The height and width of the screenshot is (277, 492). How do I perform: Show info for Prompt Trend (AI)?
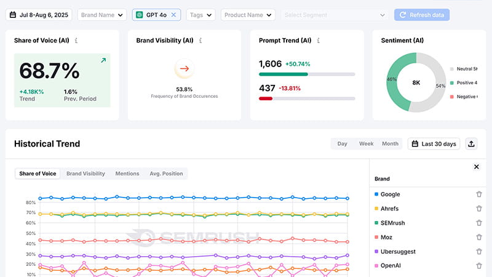pyautogui.click(x=318, y=41)
